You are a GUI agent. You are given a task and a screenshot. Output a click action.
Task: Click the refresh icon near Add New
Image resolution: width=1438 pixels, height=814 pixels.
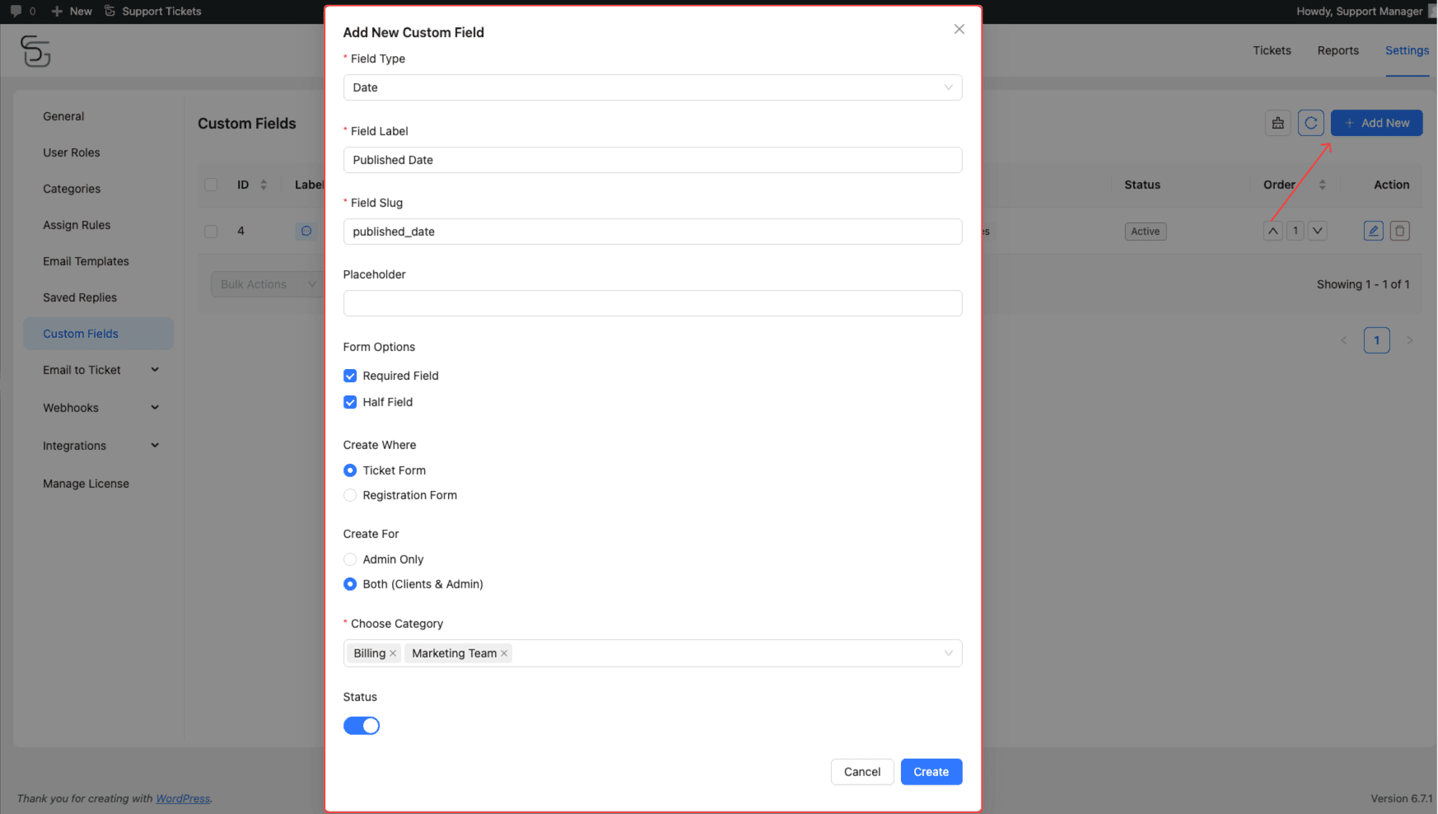pyautogui.click(x=1310, y=123)
